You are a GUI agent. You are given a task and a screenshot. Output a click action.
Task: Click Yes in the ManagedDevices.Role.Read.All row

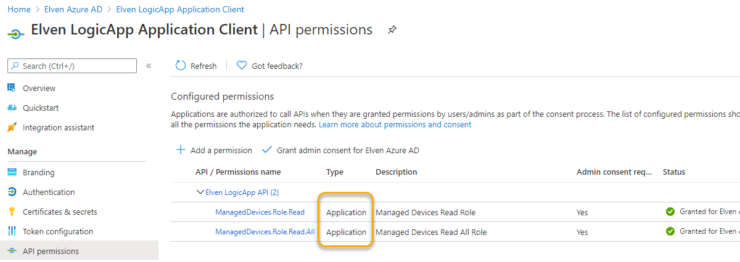(x=582, y=232)
